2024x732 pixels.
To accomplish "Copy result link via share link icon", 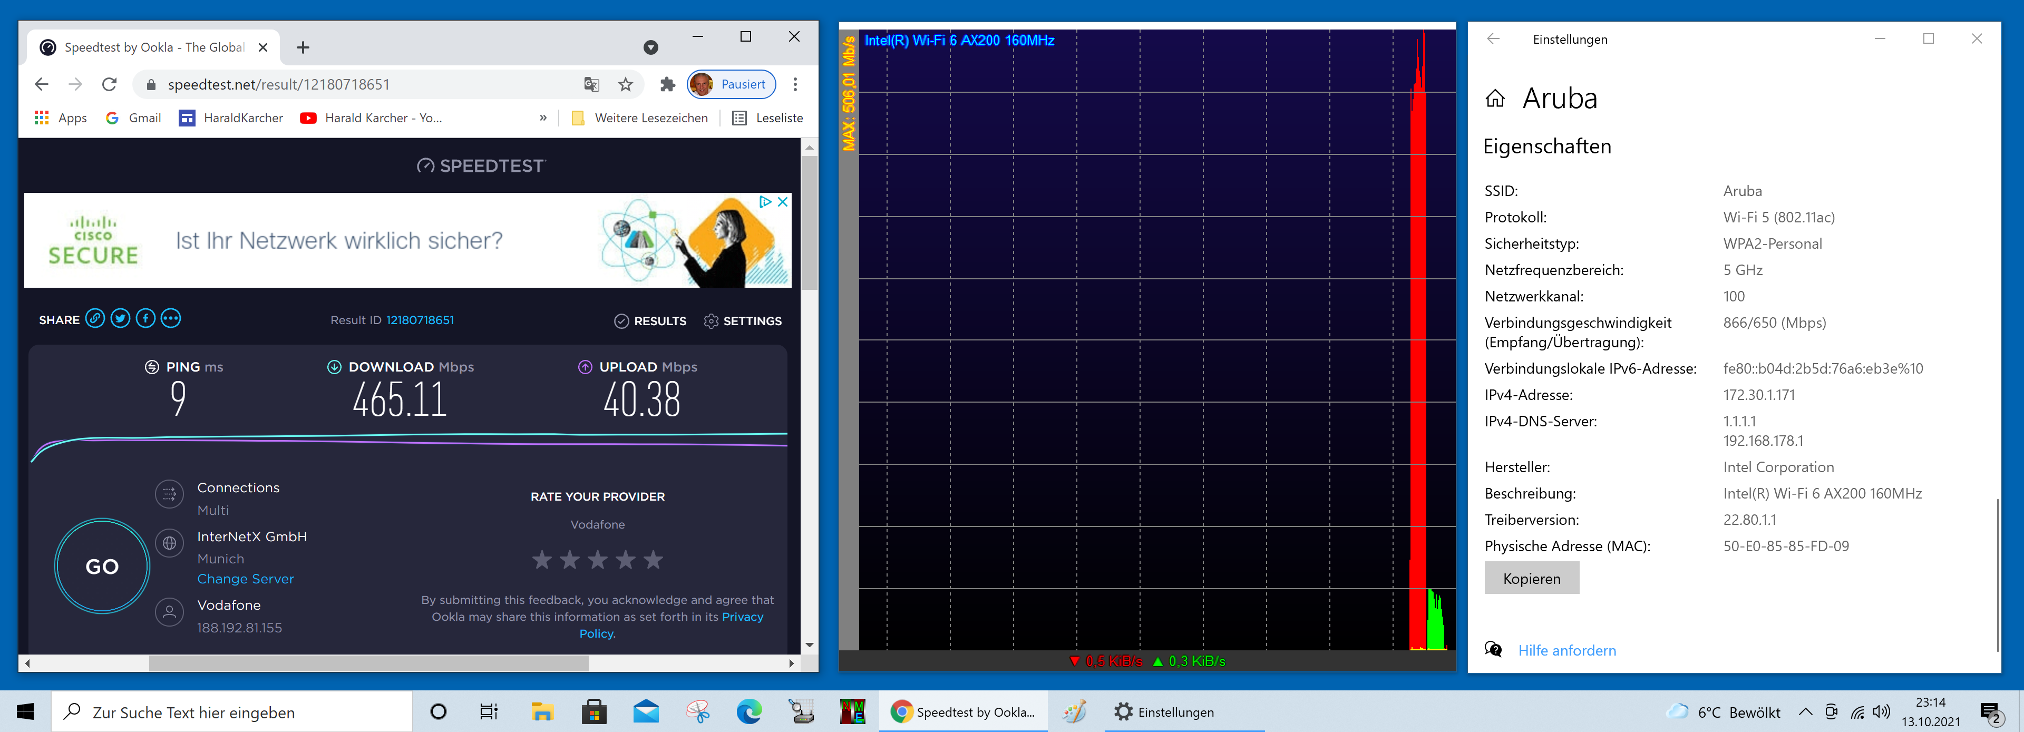I will click(x=95, y=319).
